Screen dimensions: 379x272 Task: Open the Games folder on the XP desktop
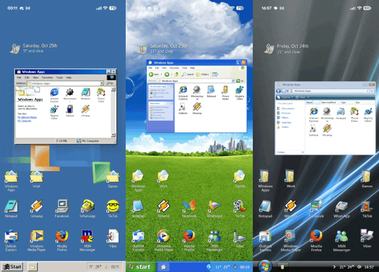click(x=239, y=176)
